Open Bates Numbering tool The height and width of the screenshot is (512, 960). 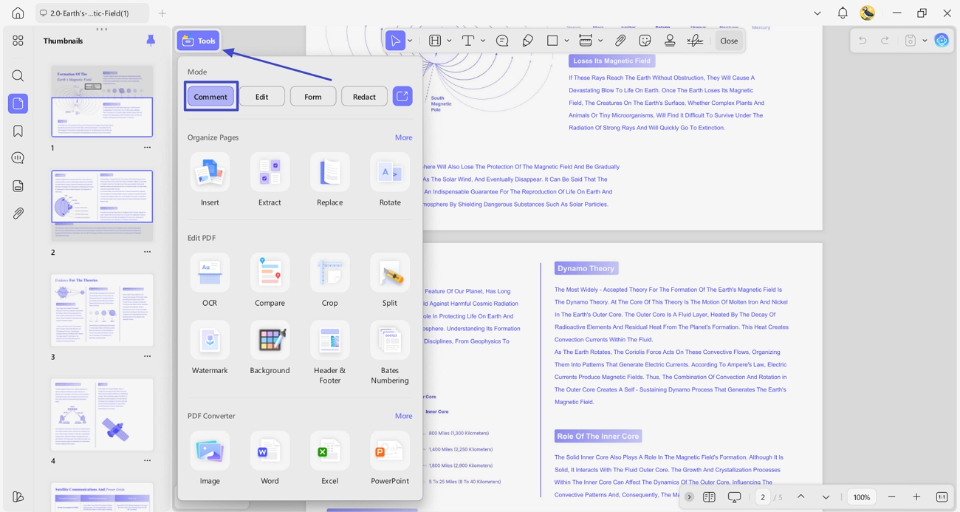pos(390,352)
